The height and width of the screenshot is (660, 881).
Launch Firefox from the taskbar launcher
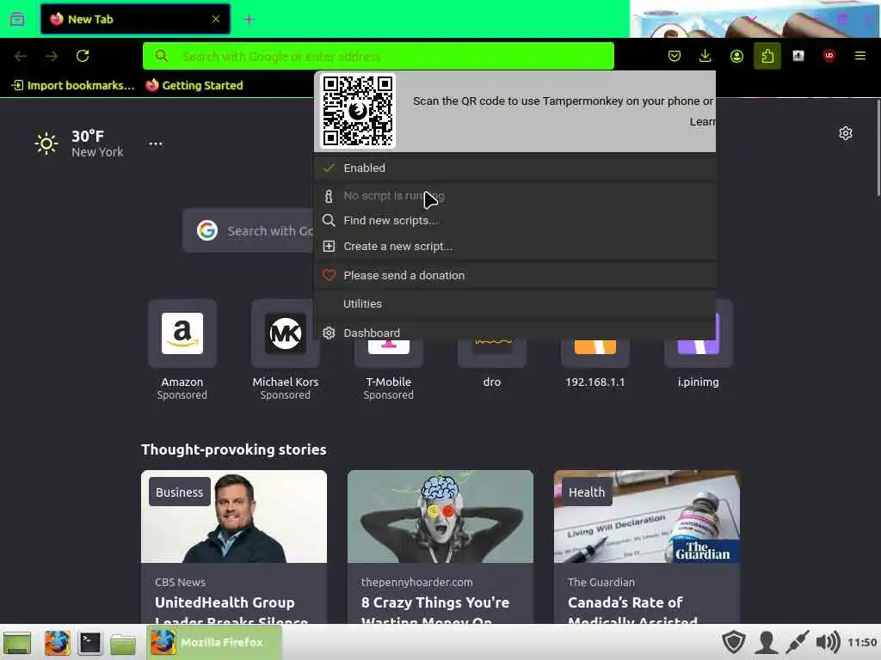[x=58, y=643]
